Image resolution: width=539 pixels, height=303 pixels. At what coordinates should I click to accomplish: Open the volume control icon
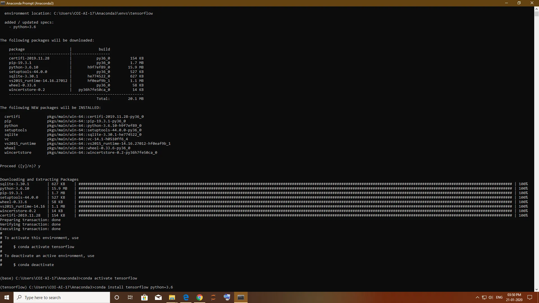(x=491, y=297)
